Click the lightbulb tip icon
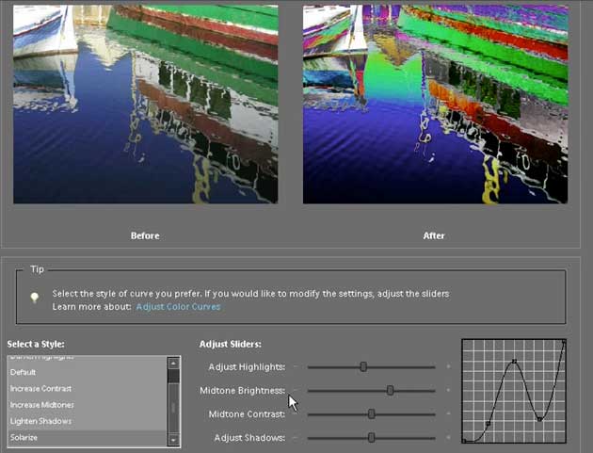The height and width of the screenshot is (453, 593). point(35,298)
